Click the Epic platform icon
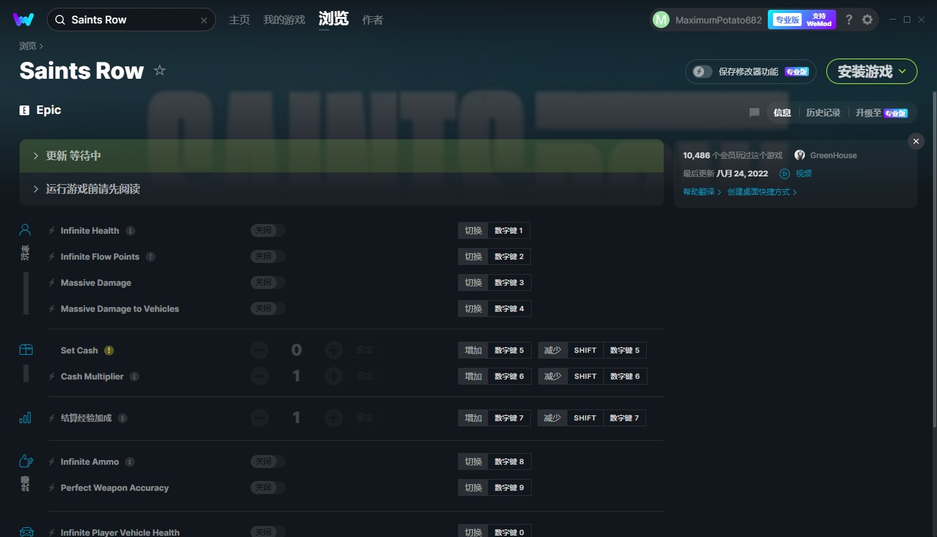Image resolution: width=937 pixels, height=537 pixels. [x=25, y=111]
